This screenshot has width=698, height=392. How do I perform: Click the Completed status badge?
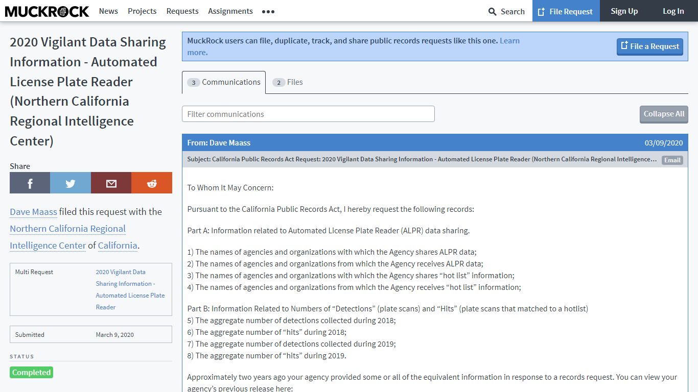[31, 373]
